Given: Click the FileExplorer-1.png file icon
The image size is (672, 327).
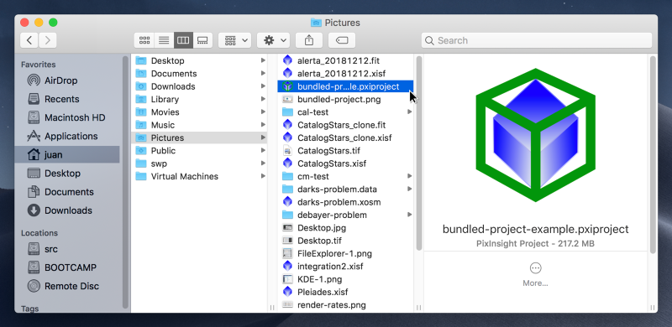Looking at the screenshot, I should click(x=287, y=253).
